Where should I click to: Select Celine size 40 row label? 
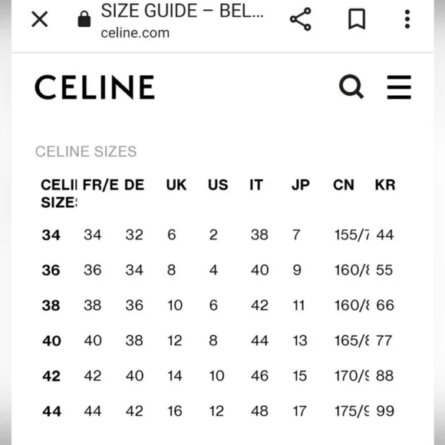click(51, 341)
